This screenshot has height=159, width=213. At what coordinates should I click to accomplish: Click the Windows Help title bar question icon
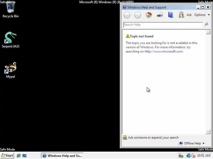[125, 7]
